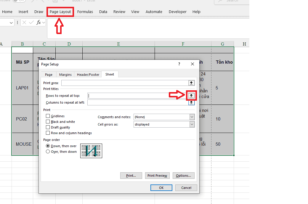Click the stock value 10 cell
The image size is (308, 204).
pyautogui.click(x=222, y=119)
